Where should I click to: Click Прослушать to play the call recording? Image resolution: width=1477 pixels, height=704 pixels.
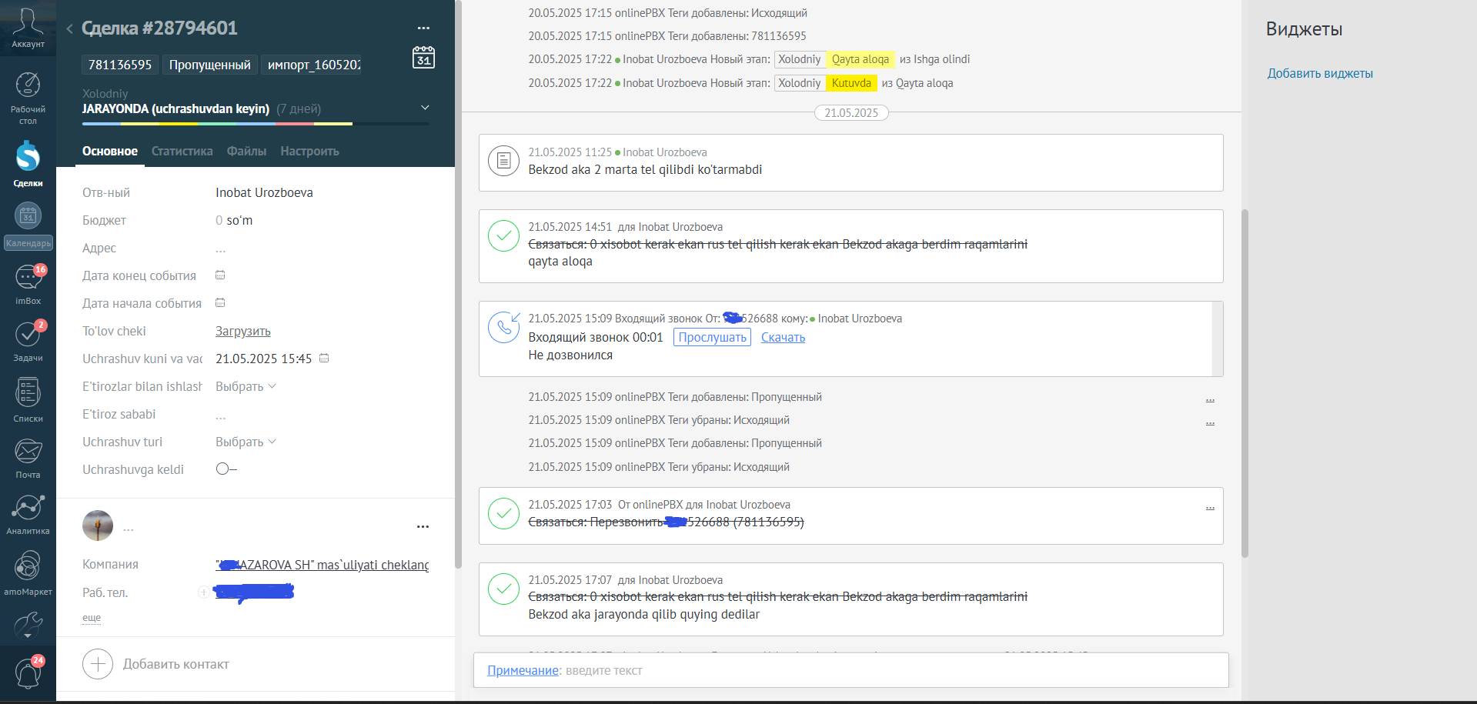pos(712,337)
